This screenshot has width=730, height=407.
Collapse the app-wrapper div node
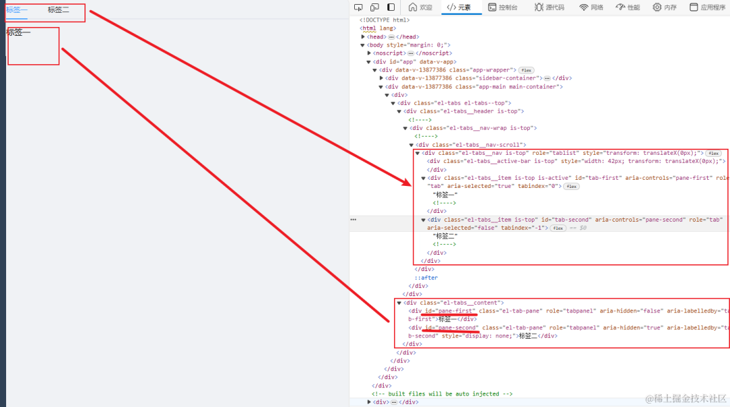coord(374,70)
